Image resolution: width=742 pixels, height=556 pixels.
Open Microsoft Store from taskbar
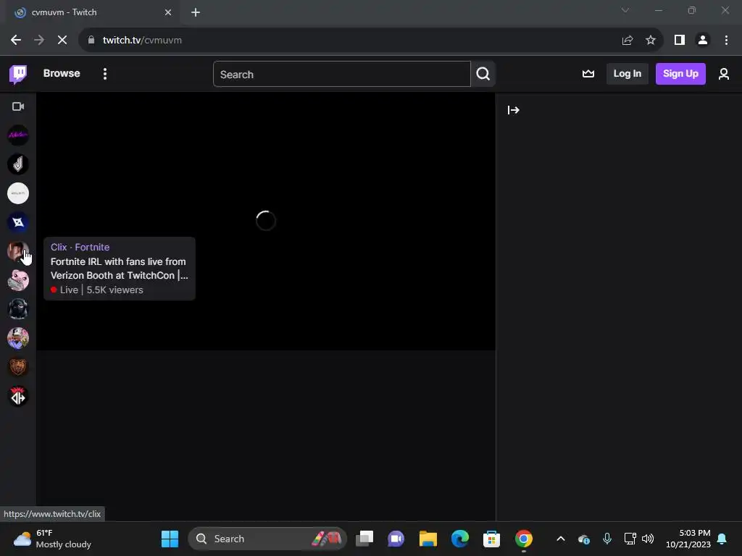pos(492,539)
